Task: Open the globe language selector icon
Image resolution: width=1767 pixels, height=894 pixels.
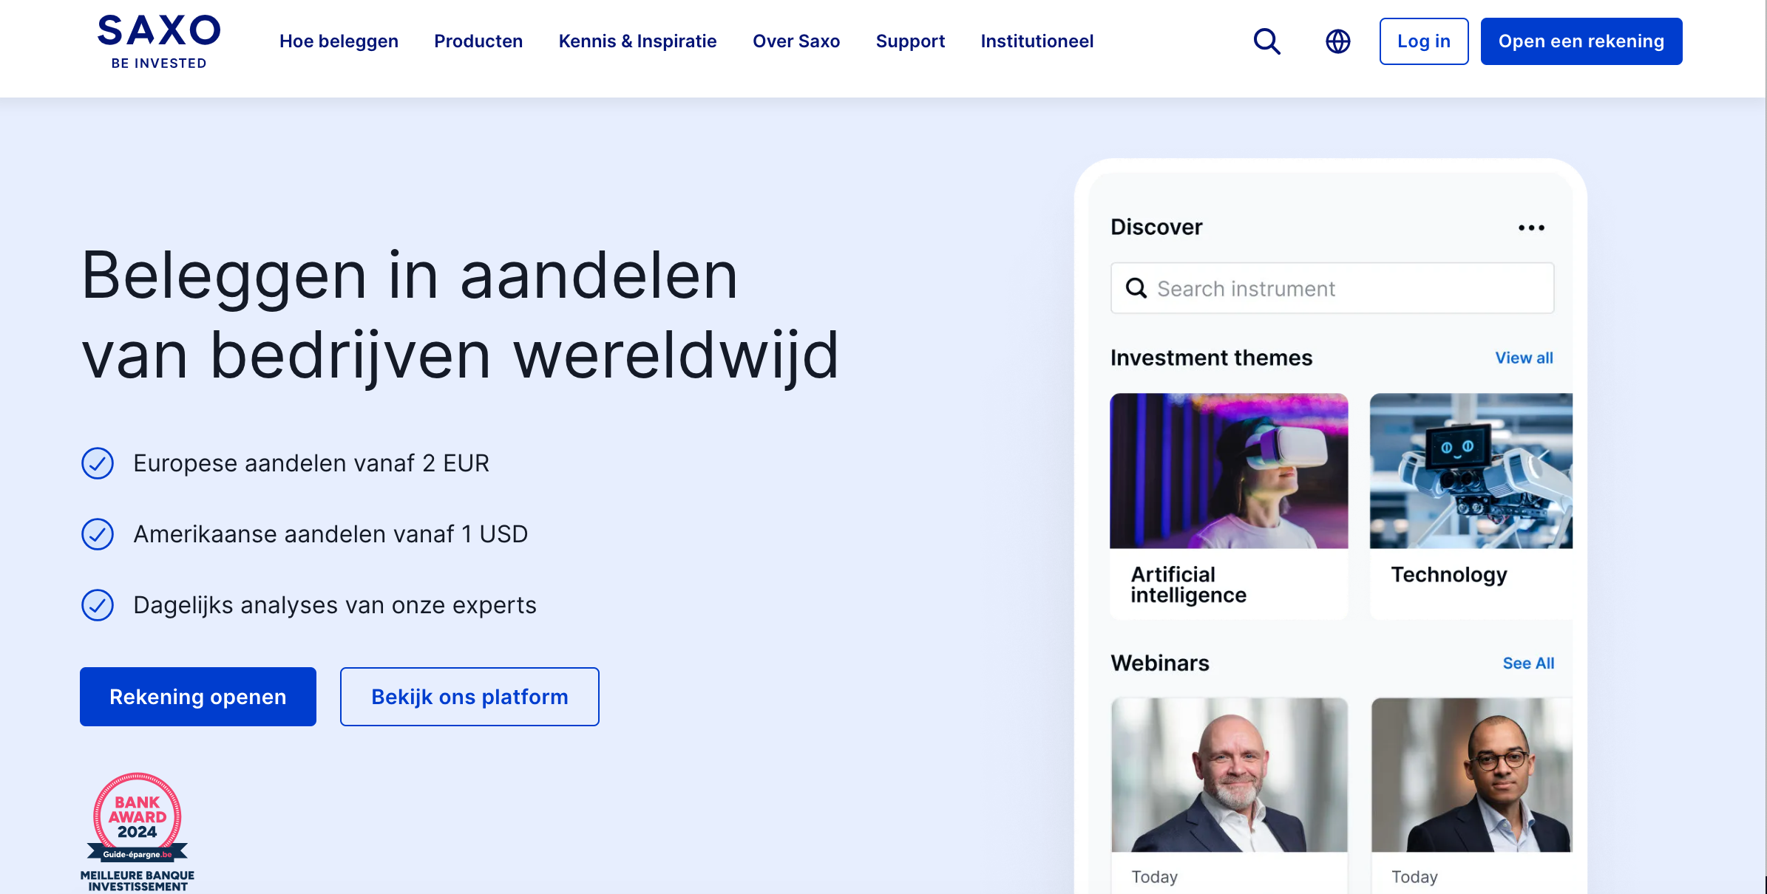Action: (x=1337, y=41)
